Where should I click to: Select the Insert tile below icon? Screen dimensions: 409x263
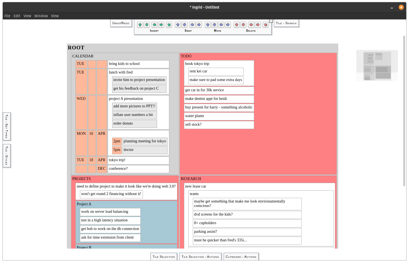[147, 25]
